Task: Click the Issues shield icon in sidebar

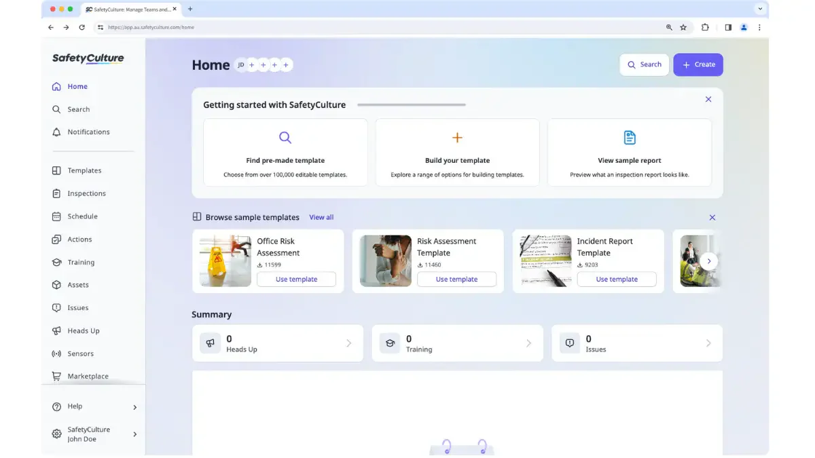Action: point(56,308)
